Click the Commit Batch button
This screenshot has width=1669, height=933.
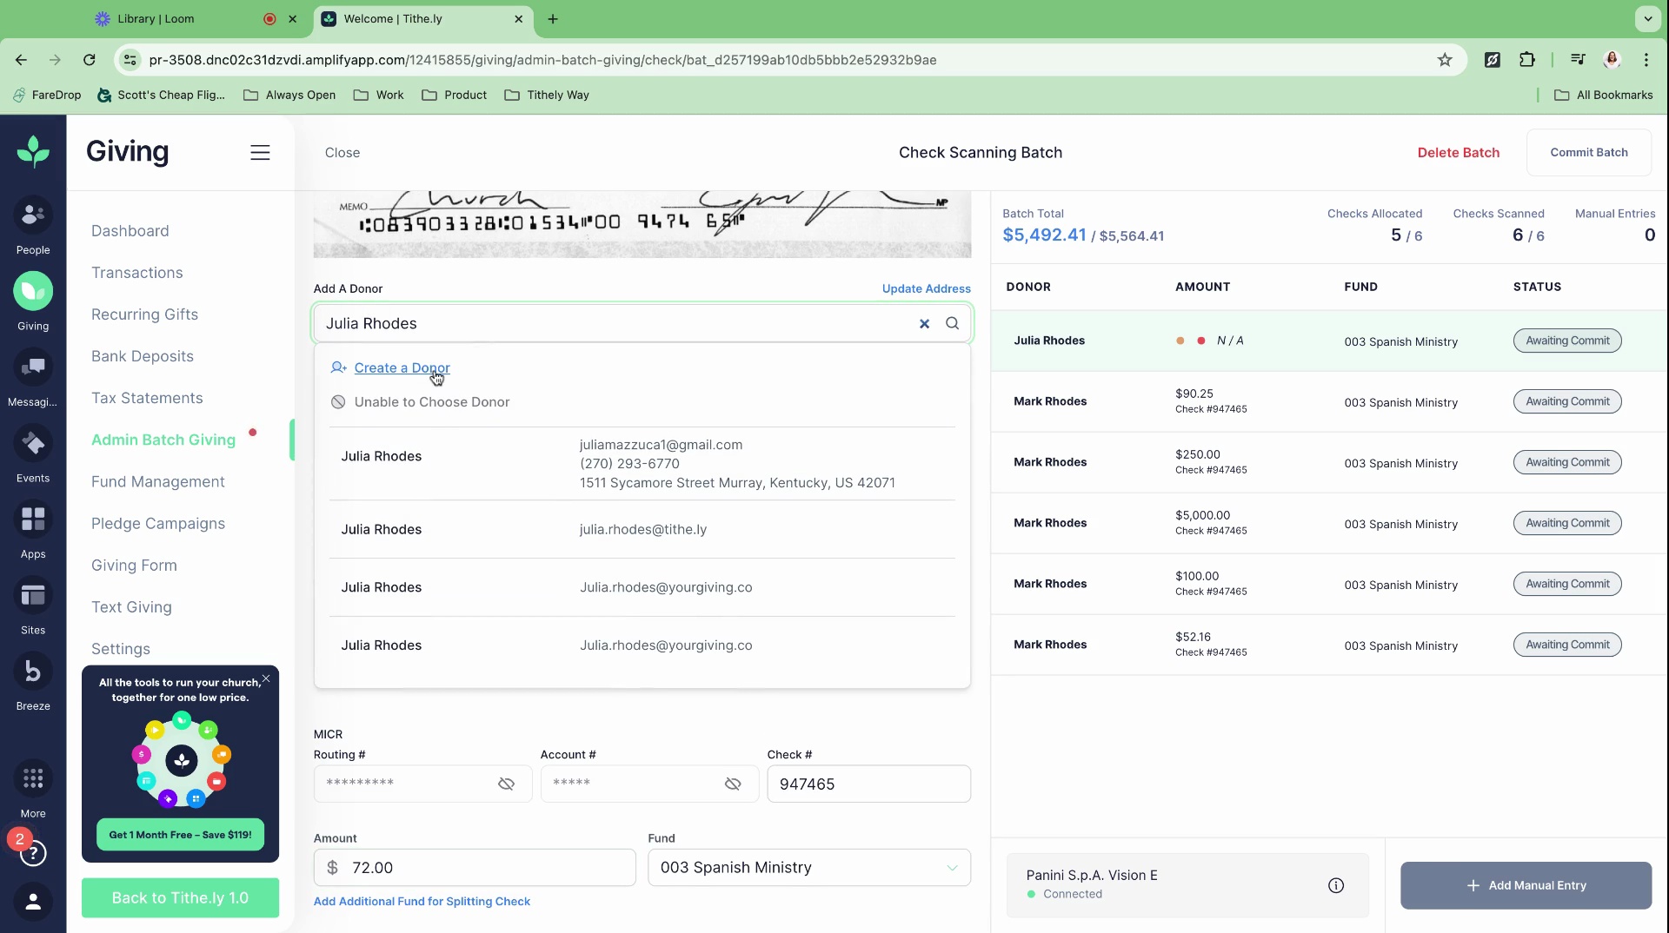point(1588,153)
